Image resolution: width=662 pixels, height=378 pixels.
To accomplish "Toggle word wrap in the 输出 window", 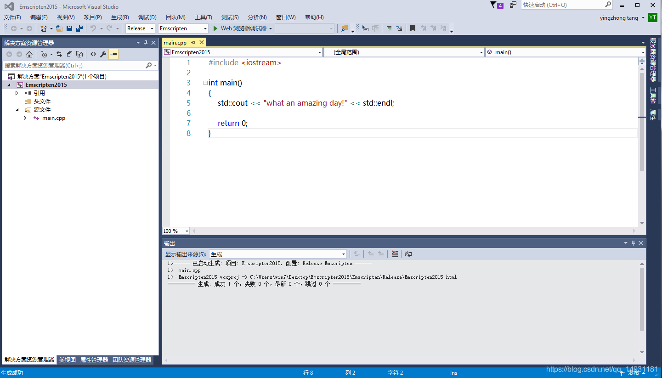I will coord(408,254).
